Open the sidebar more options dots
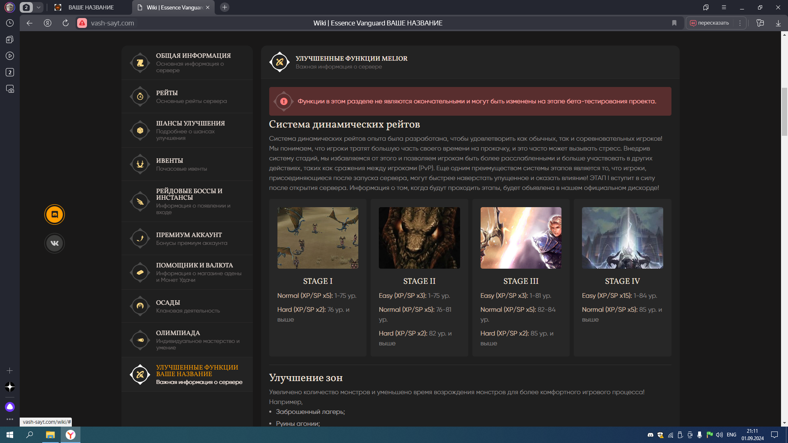The width and height of the screenshot is (788, 443). point(10,419)
